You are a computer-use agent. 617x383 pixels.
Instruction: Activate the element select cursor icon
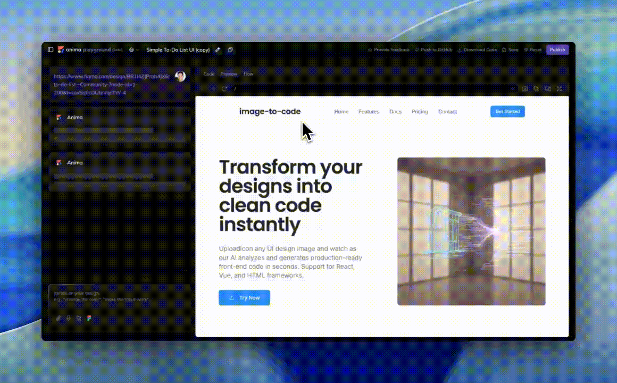tap(536, 89)
